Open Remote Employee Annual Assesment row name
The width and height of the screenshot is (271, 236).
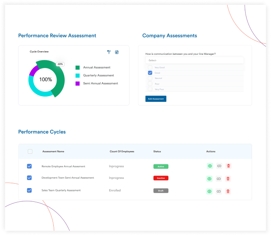tap(63, 166)
